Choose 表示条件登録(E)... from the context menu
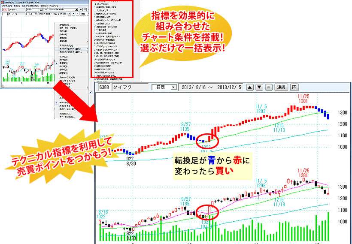 click(x=67, y=45)
